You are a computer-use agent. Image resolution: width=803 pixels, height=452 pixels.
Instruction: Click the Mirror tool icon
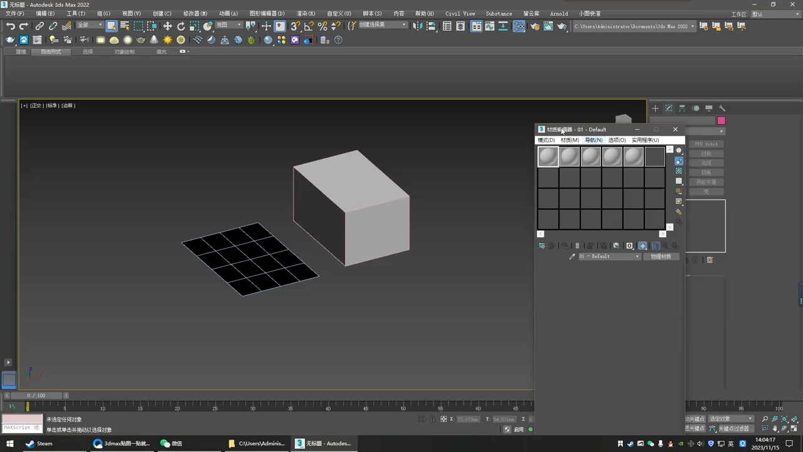pyautogui.click(x=417, y=26)
